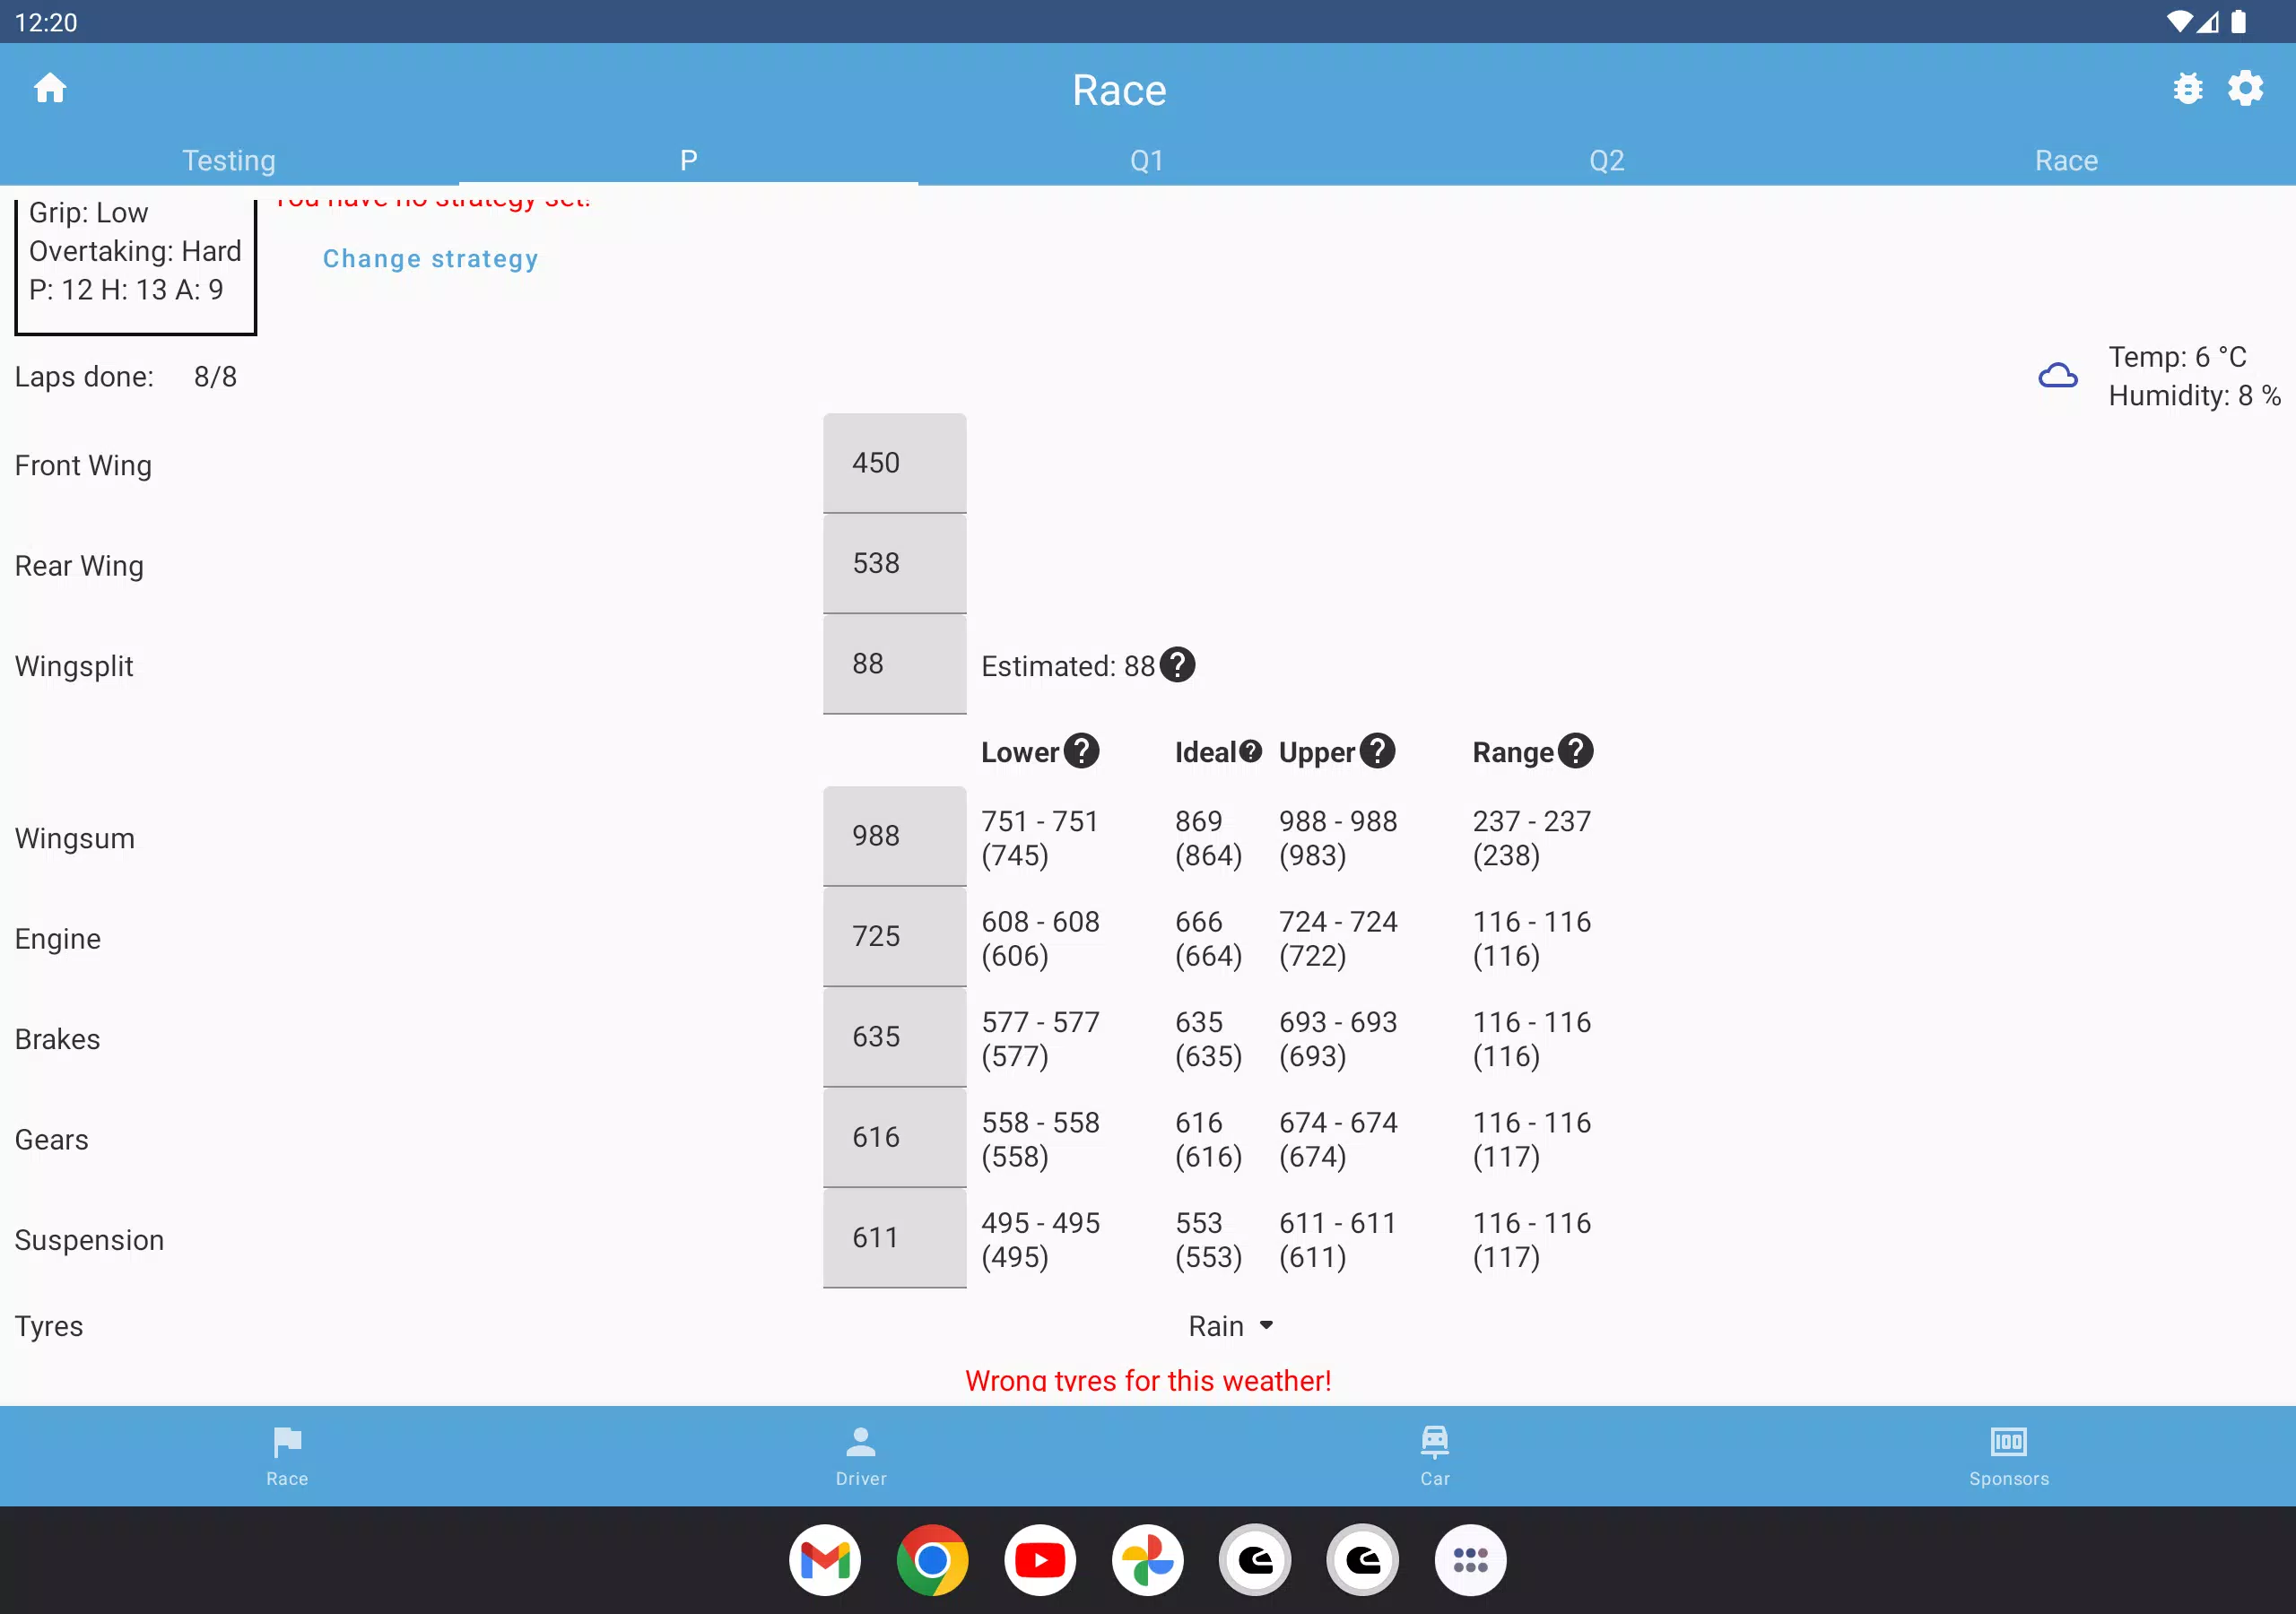Edit the Front Wing value 450

point(894,463)
